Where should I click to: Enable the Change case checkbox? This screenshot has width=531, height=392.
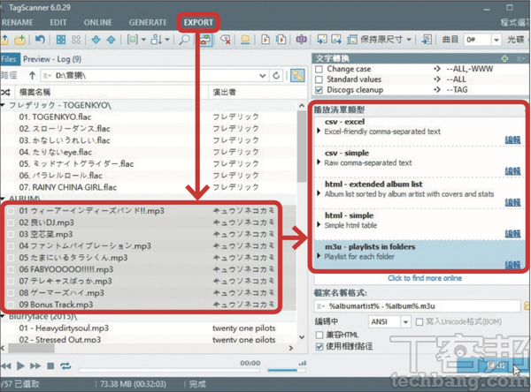[319, 69]
